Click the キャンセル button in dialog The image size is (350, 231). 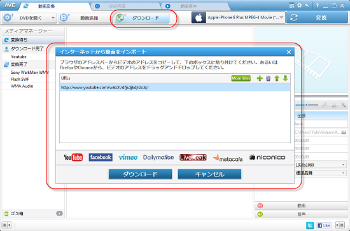[209, 174]
